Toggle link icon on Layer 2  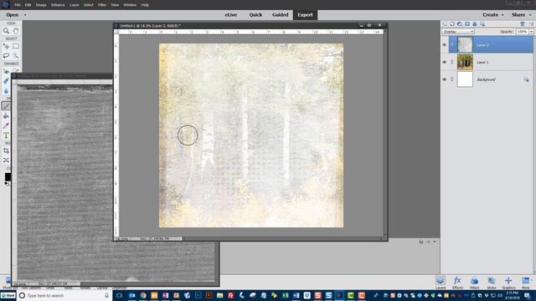[x=452, y=44]
